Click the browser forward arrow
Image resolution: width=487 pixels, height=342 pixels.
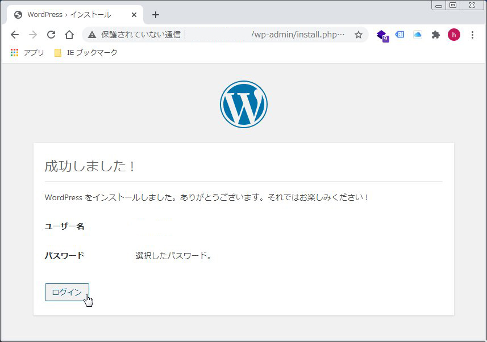point(33,35)
